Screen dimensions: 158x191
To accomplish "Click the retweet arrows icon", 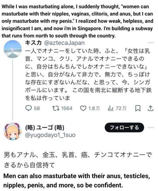I will [55, 108].
